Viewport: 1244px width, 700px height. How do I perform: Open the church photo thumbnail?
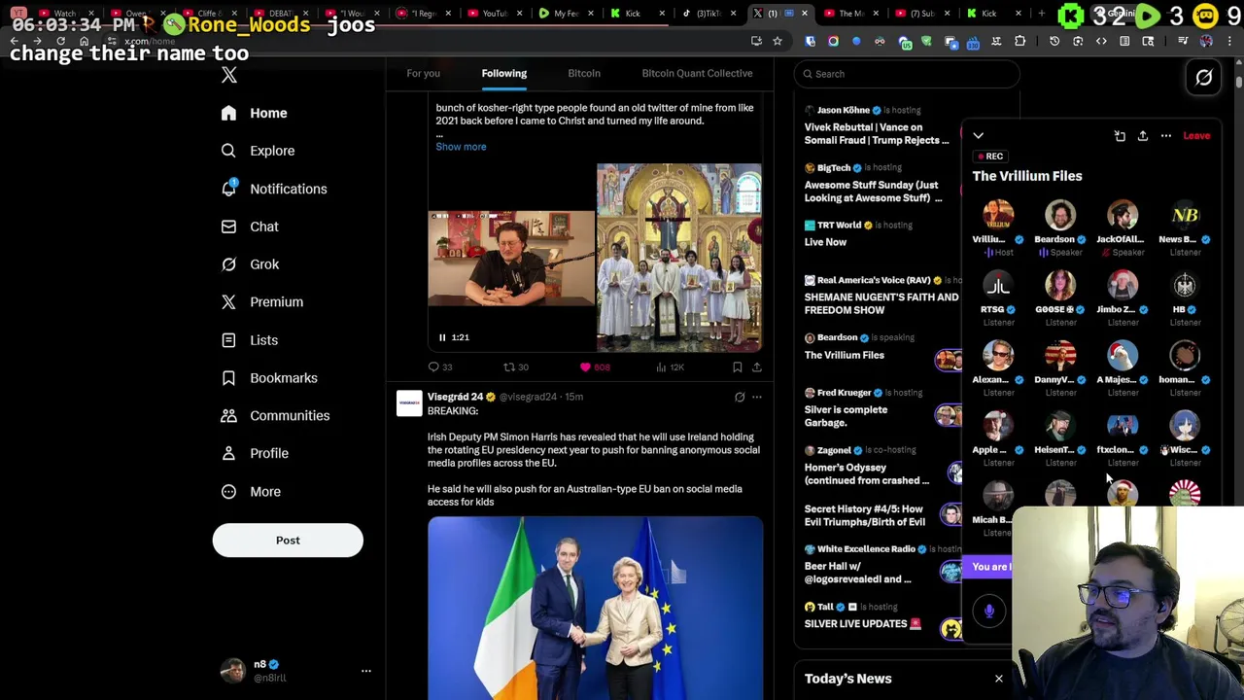click(678, 258)
